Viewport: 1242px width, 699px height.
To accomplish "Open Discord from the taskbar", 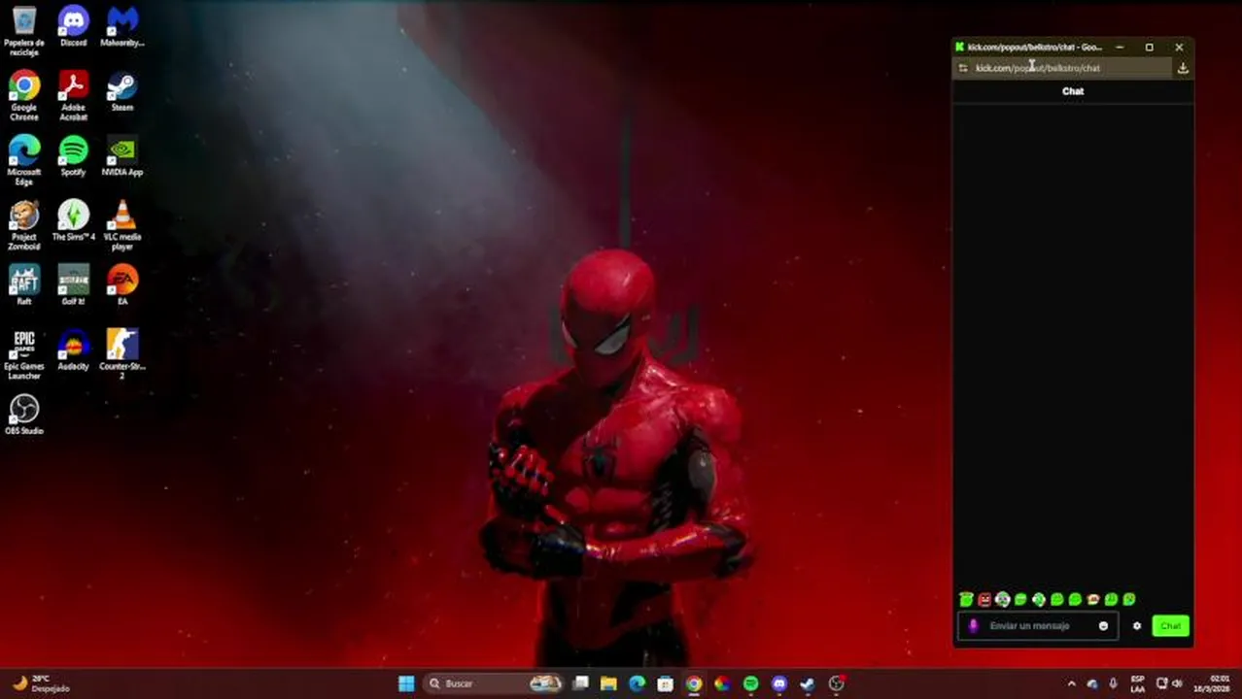I will click(778, 683).
